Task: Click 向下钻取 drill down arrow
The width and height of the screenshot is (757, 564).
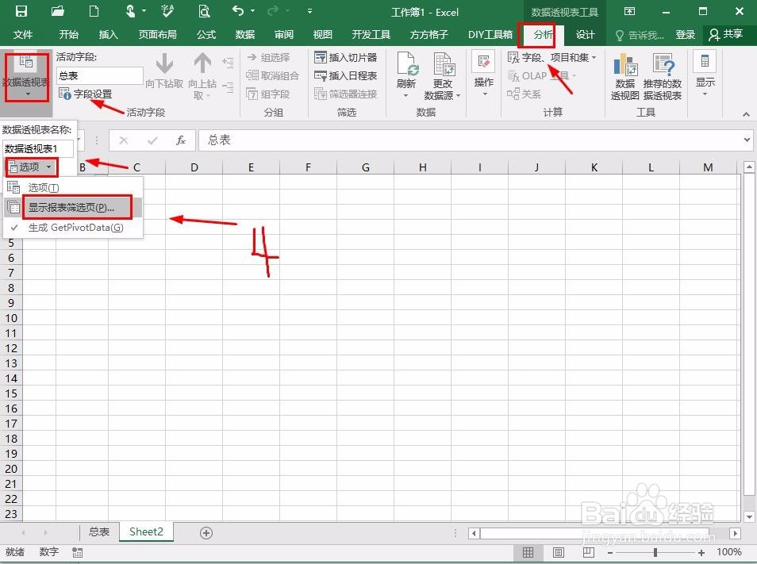Action: point(164,71)
